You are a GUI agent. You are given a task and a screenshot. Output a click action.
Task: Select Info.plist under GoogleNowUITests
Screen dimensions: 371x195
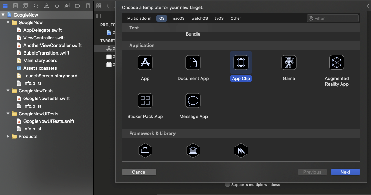click(32, 129)
